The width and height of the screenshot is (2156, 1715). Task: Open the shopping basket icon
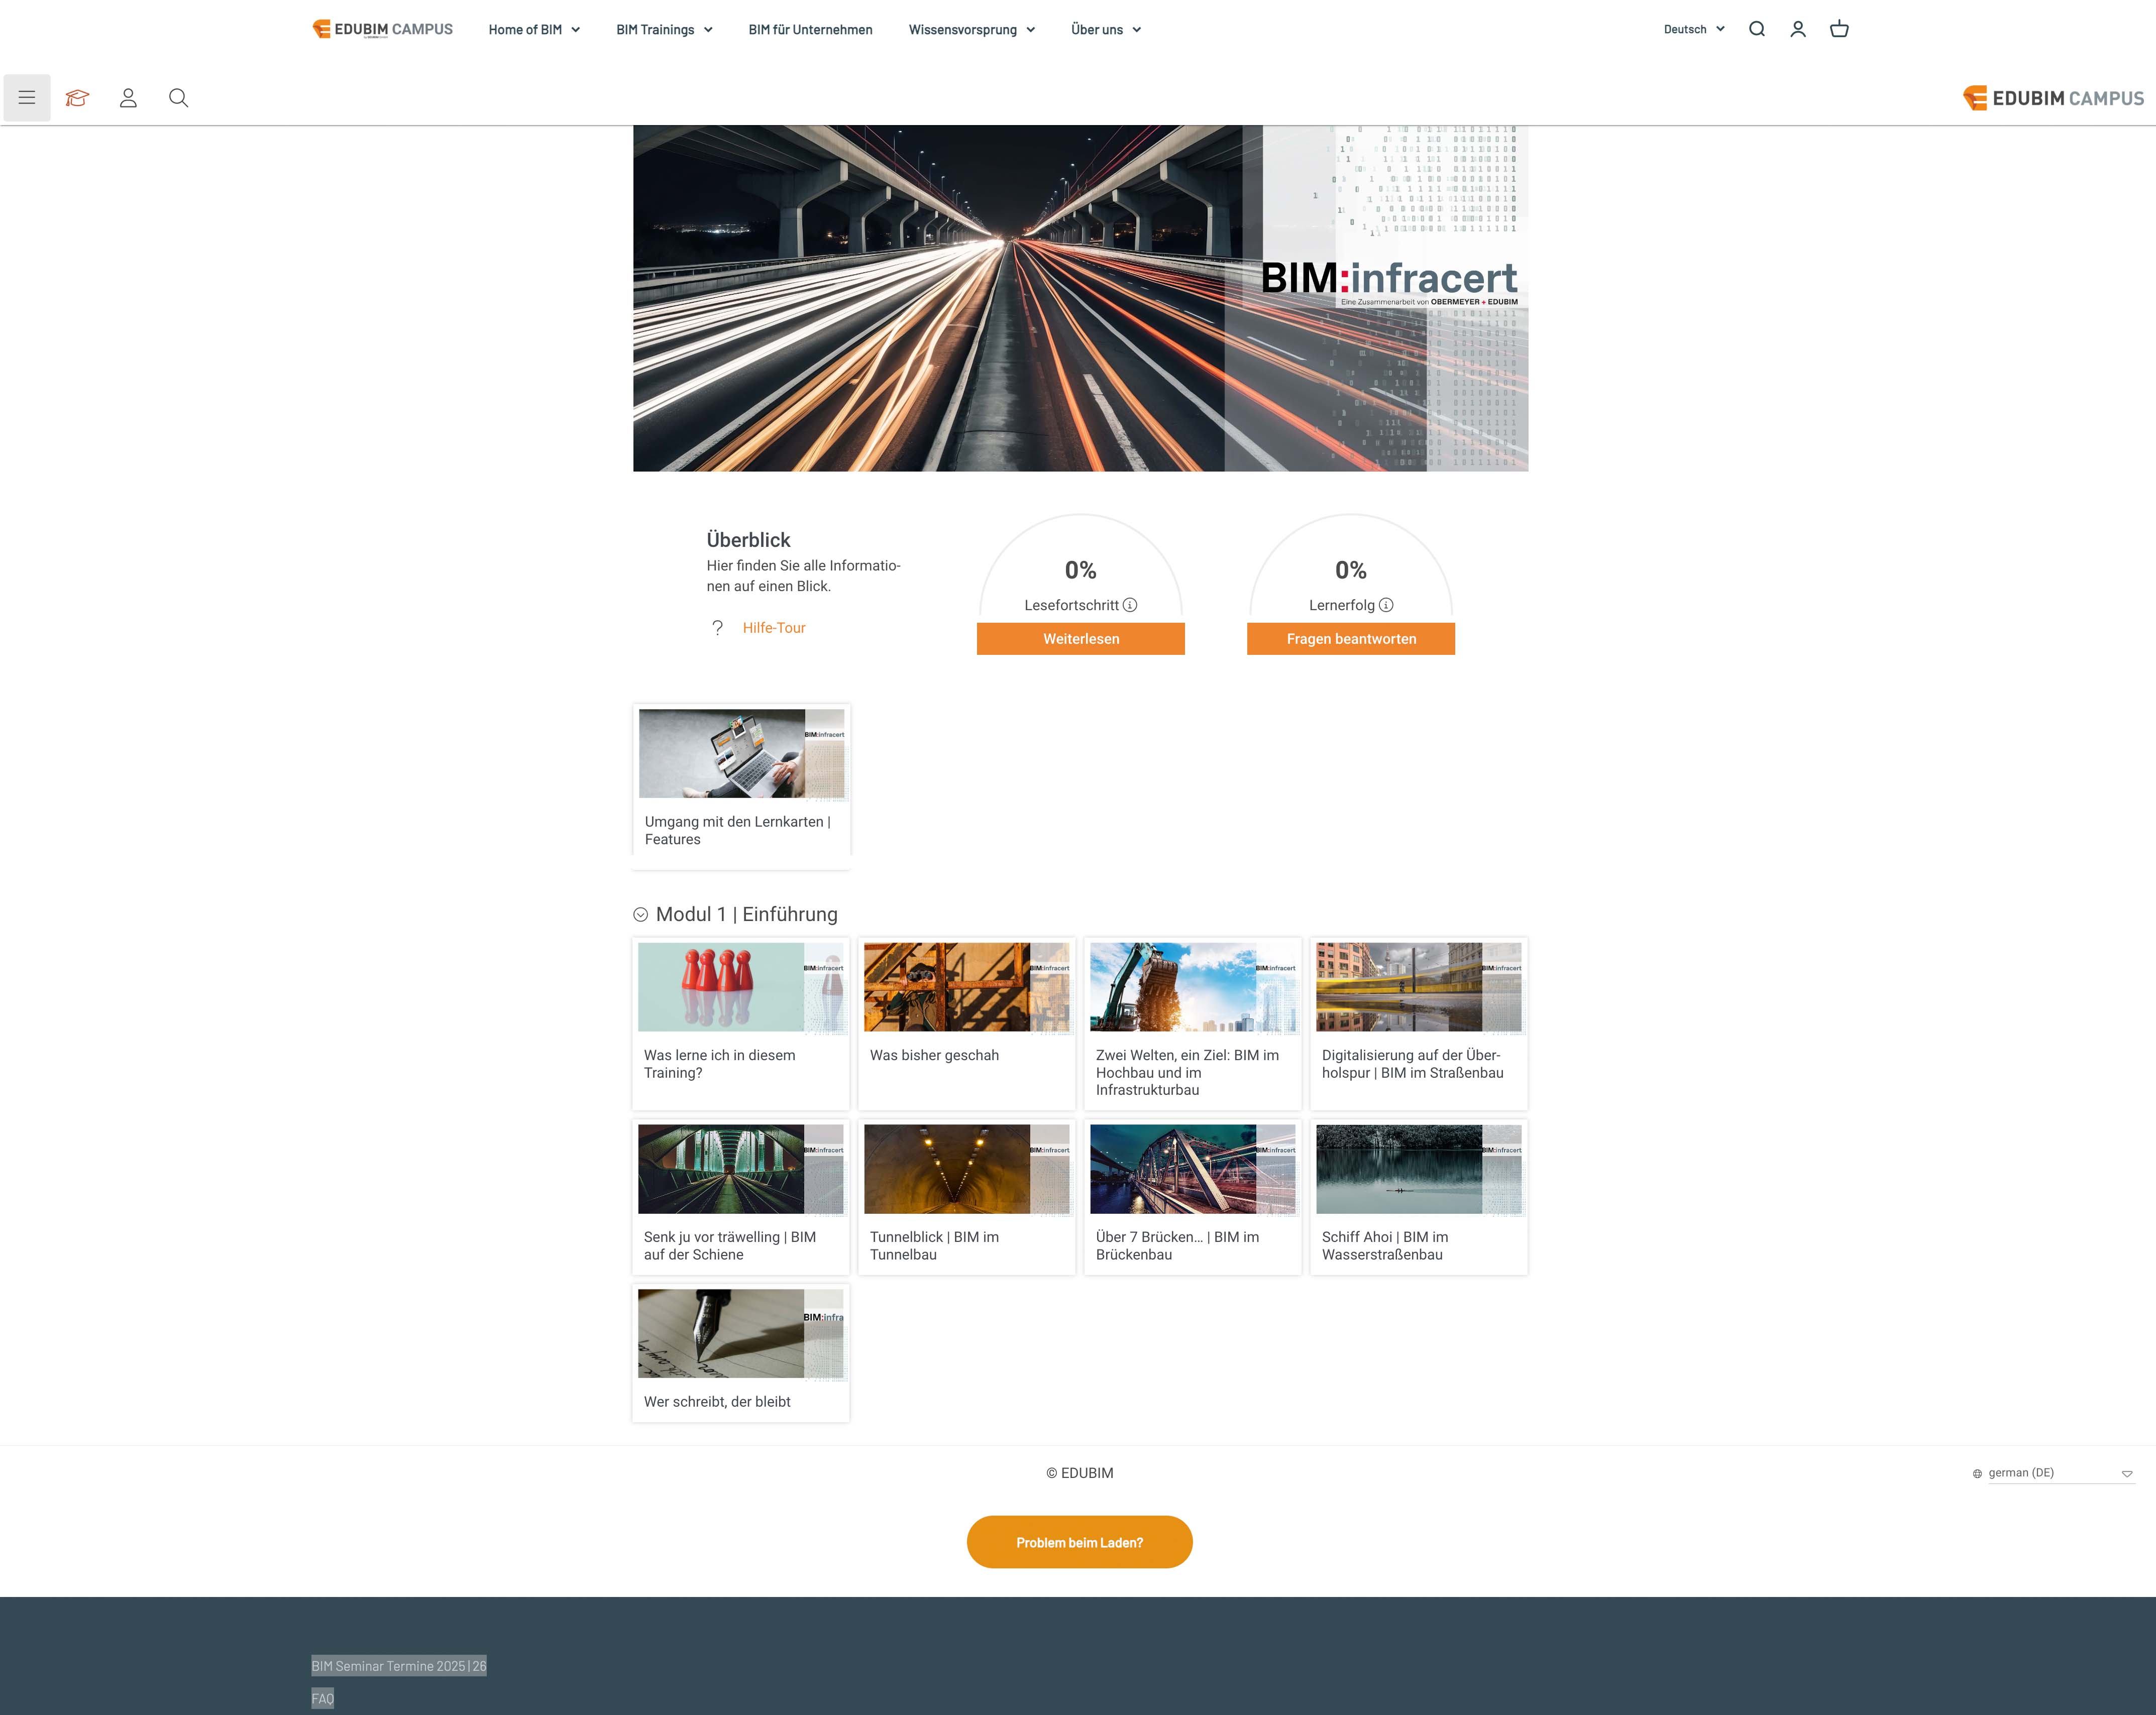[1840, 29]
